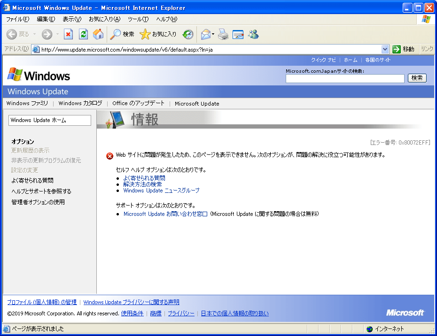Screen dimensions: 437x336
Task: Go to Microsoft Update tab
Action: coord(197,104)
